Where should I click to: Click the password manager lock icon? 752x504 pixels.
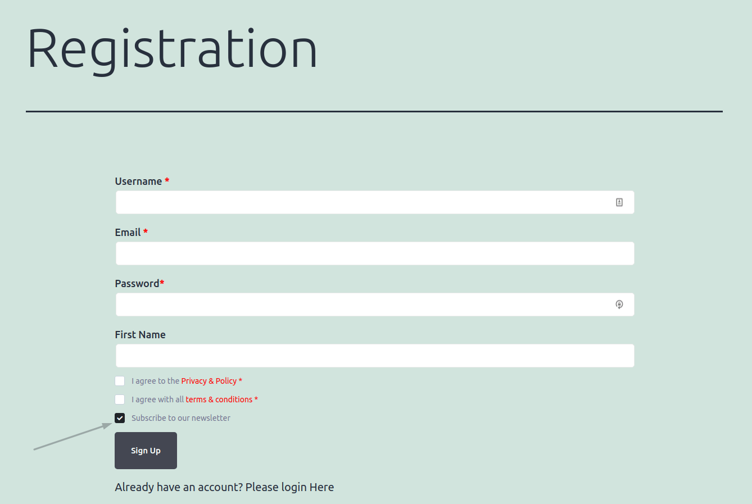[619, 304]
